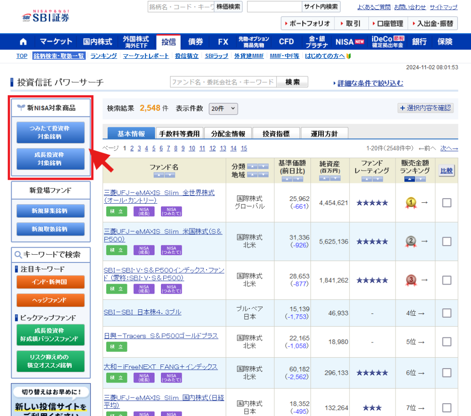
Task: Sort ファンド名 column descending
Action: click(170, 175)
